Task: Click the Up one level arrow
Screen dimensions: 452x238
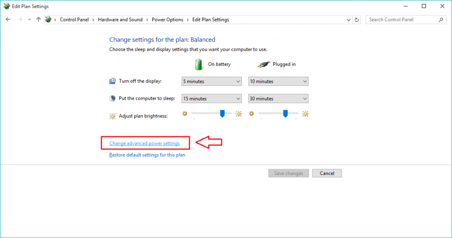Action: tap(38, 19)
